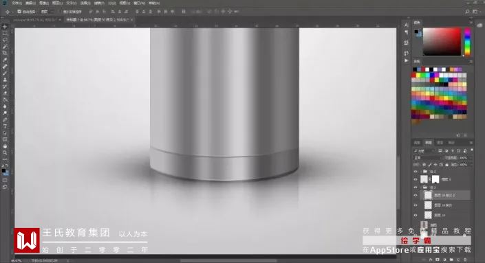Select the highlighted layer thumbnail
Image resolution: width=485 pixels, height=263 pixels.
(x=428, y=195)
